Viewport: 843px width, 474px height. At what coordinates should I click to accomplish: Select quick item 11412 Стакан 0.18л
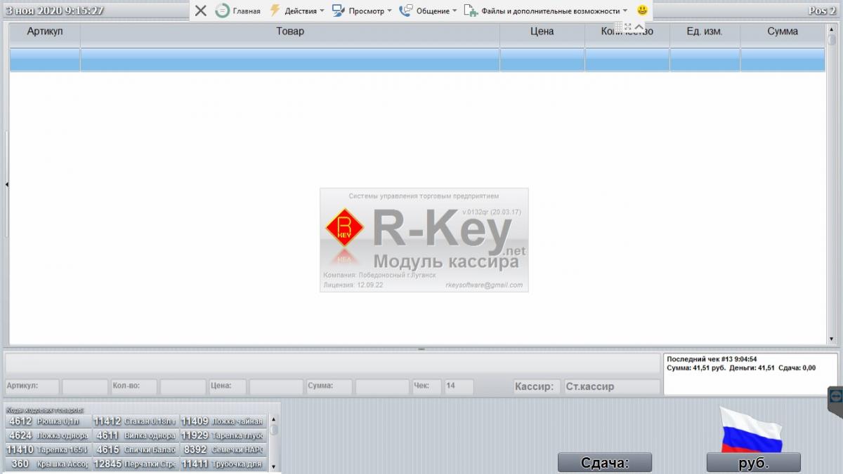[135, 421]
